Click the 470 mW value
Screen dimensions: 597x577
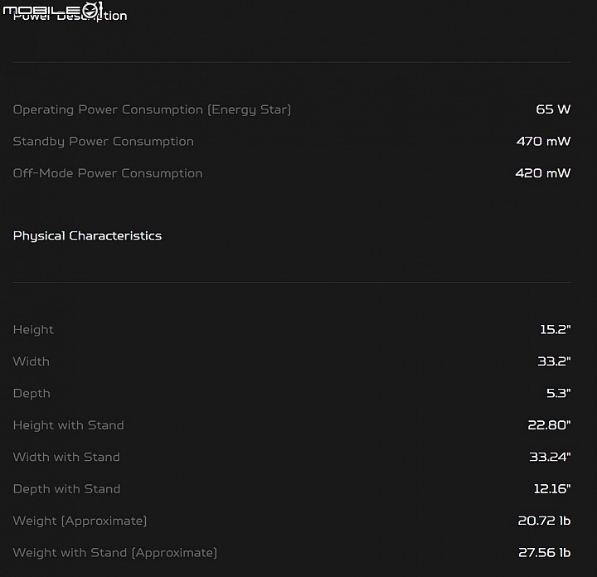(x=543, y=141)
